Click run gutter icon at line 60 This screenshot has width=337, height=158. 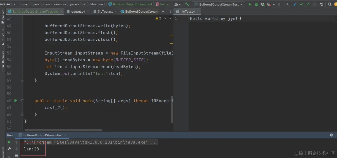pos(15,101)
